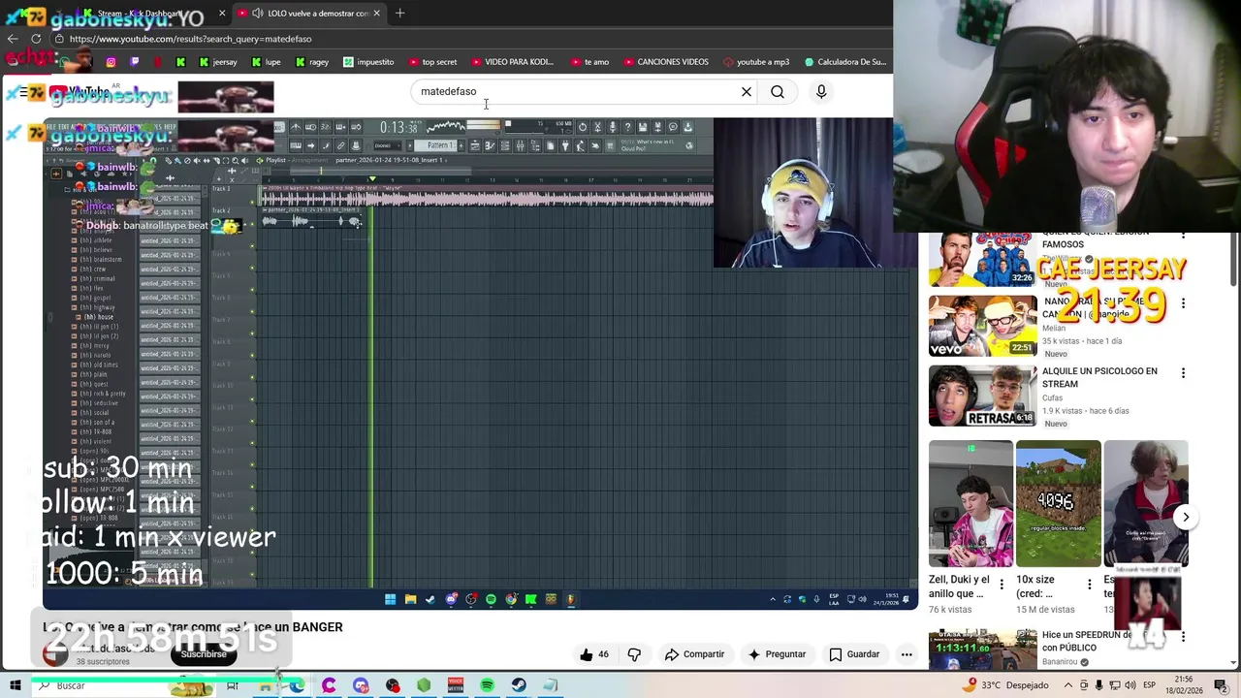1241x698 pixels.
Task: Reload the page with the refresh icon
Action: coord(36,39)
